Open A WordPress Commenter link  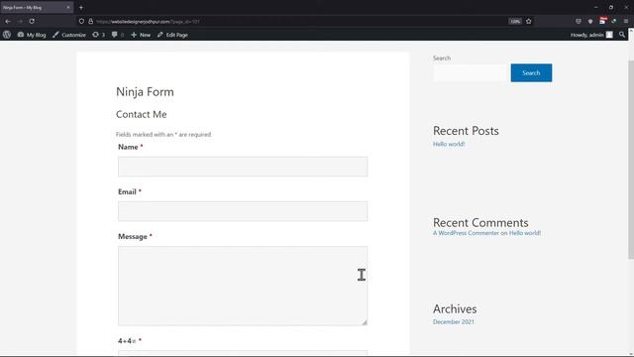466,233
